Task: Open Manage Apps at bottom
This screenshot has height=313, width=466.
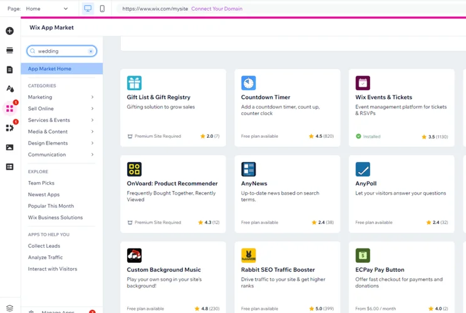Action: (x=58, y=312)
